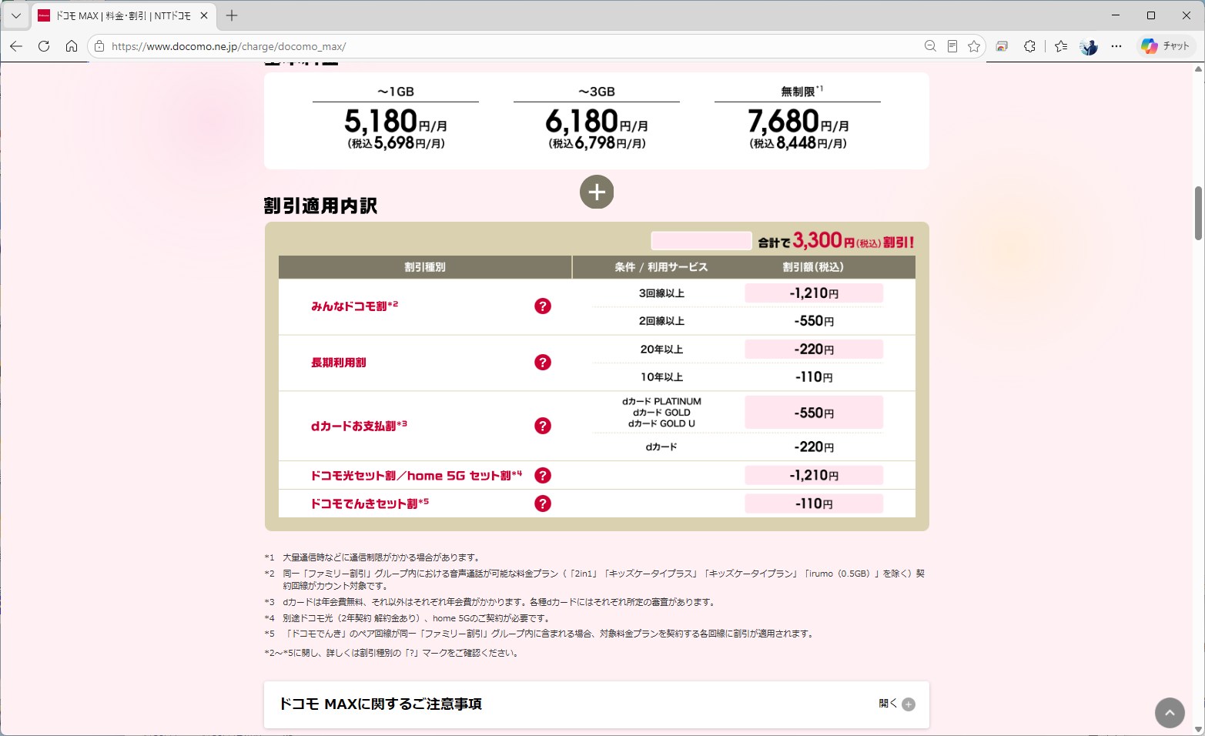Screen dimensions: 1205x736
Task: Go to the browser home page
Action: [x=72, y=46]
